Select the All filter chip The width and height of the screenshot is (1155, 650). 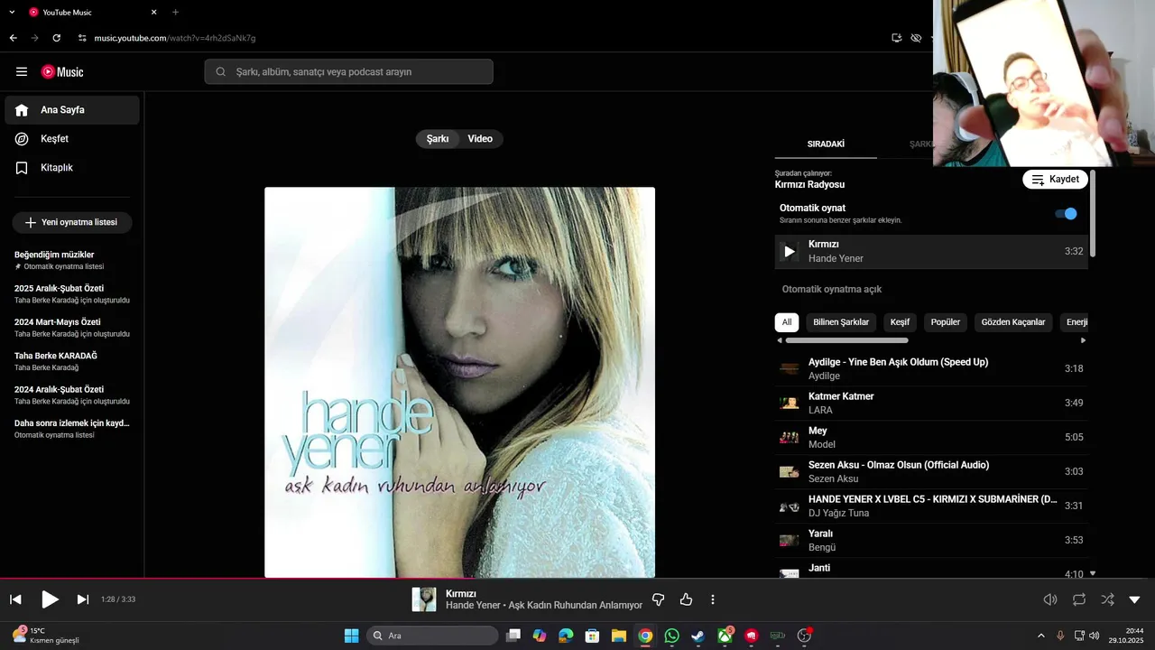click(x=787, y=322)
